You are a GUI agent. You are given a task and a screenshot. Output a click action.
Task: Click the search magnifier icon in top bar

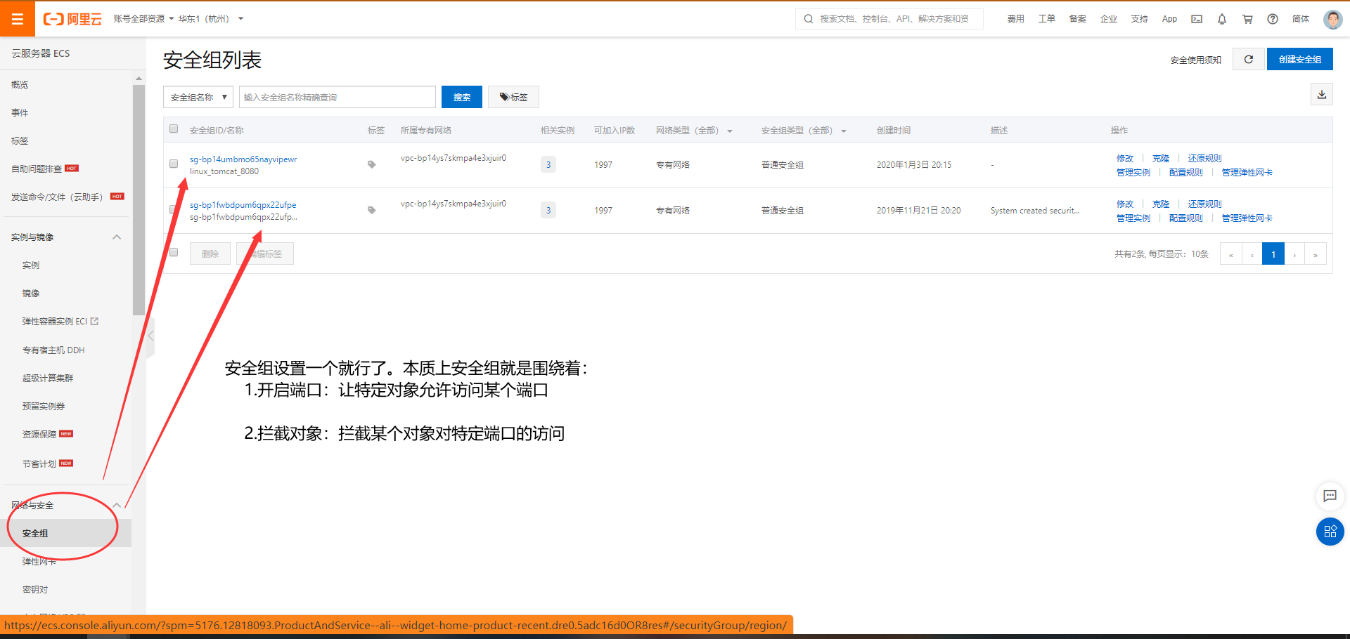809,19
